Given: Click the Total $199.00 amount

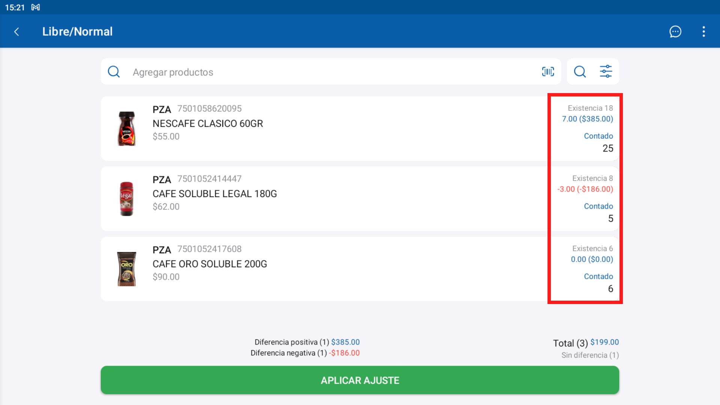Looking at the screenshot, I should click(x=604, y=342).
